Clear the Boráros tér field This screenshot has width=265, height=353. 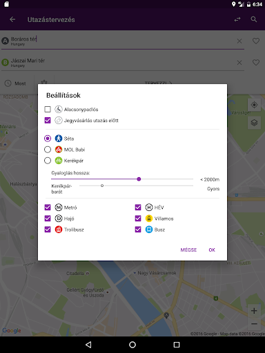(239, 41)
